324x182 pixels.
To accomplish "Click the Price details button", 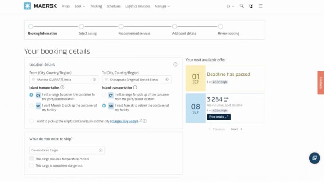I will coord(219,117).
